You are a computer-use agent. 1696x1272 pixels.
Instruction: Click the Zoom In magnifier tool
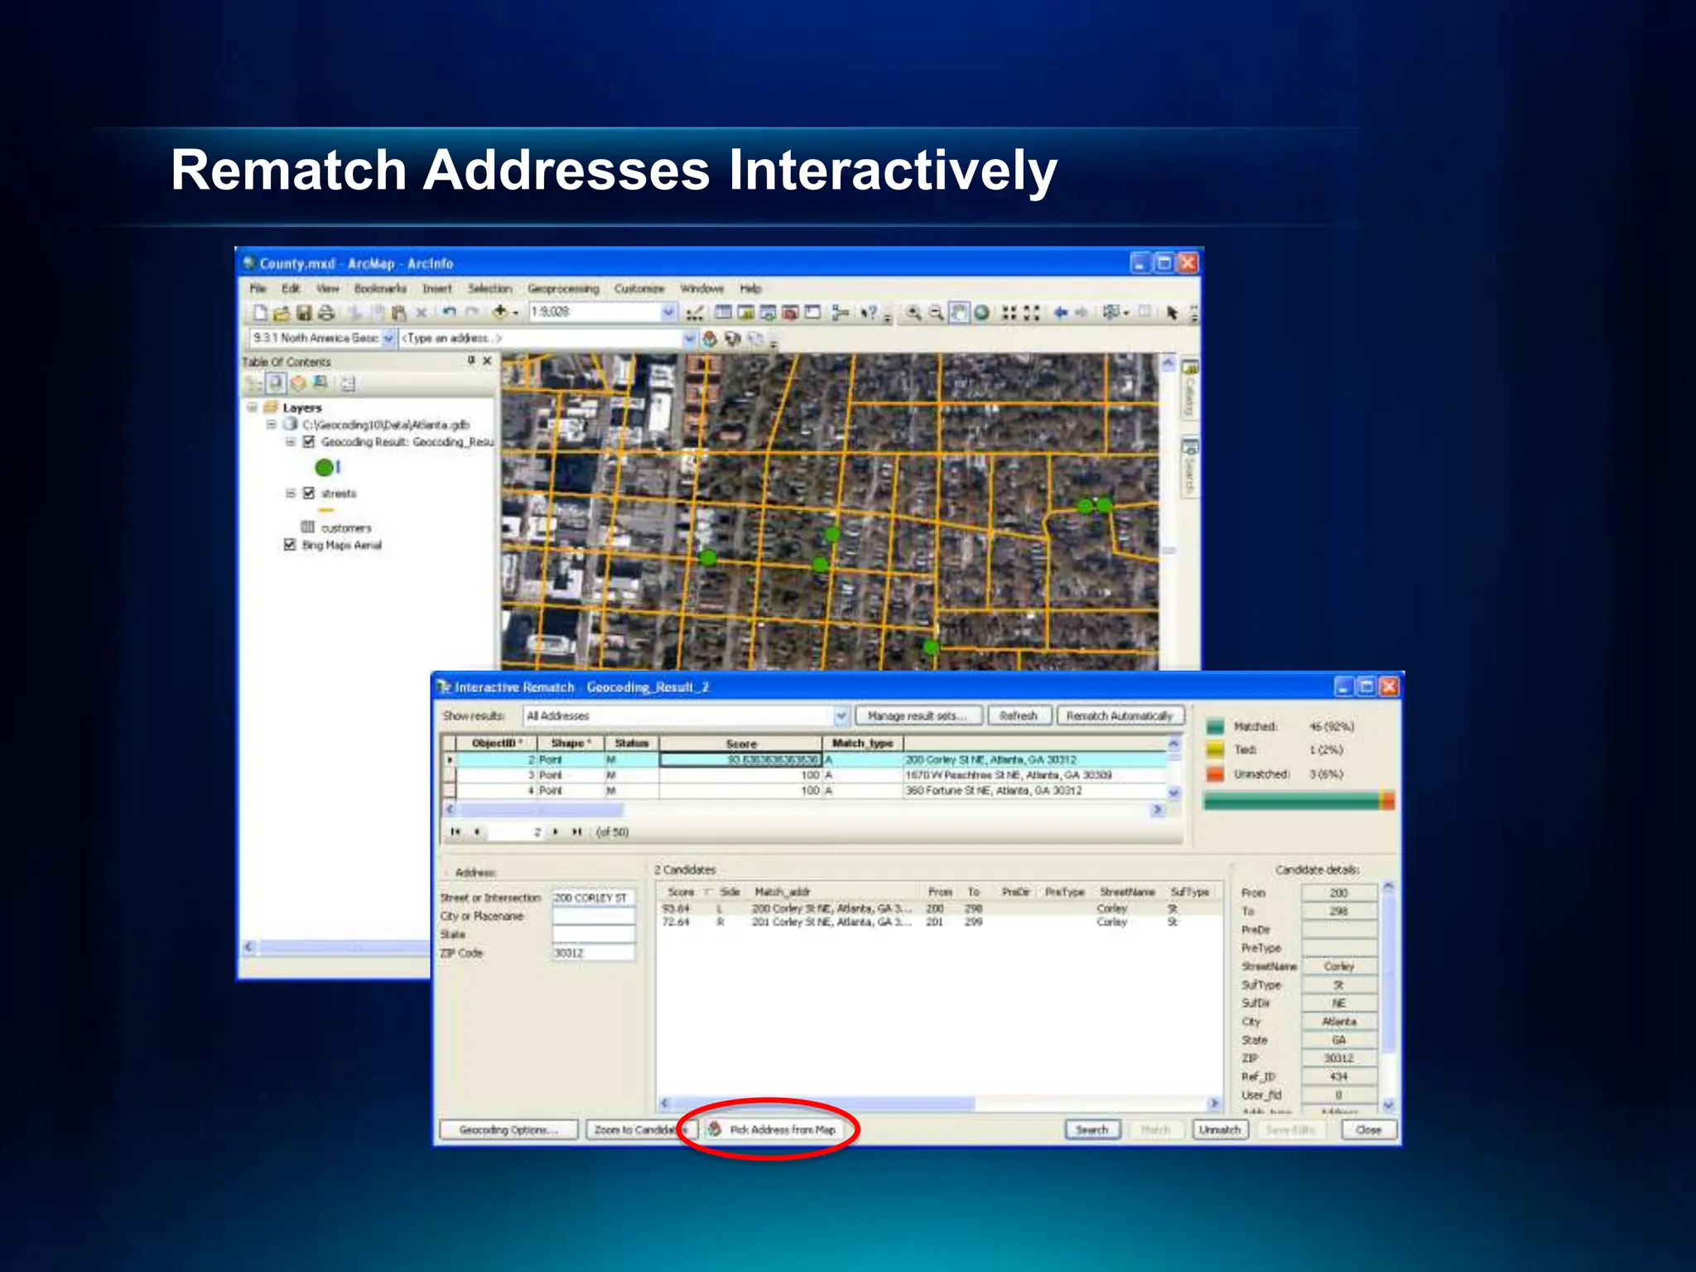[x=913, y=312]
